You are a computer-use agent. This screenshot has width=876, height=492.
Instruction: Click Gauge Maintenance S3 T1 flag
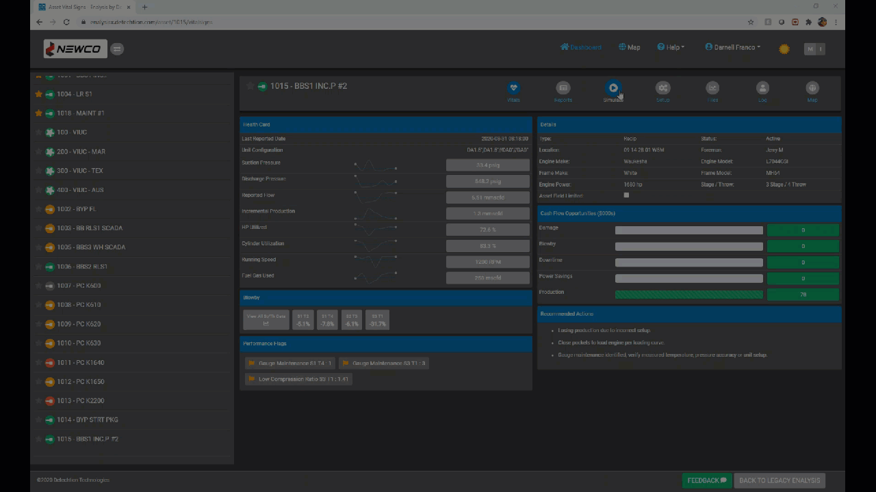pyautogui.click(x=384, y=364)
